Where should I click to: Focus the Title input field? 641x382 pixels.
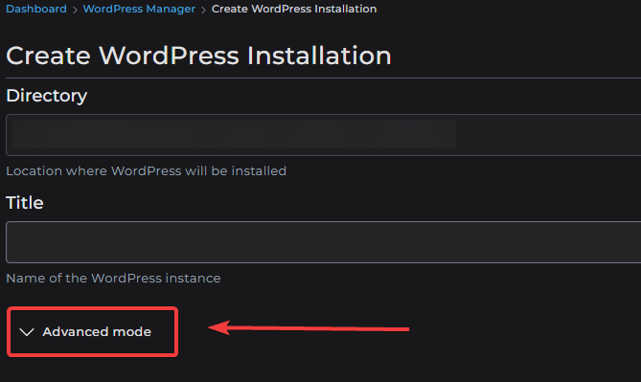tap(323, 242)
